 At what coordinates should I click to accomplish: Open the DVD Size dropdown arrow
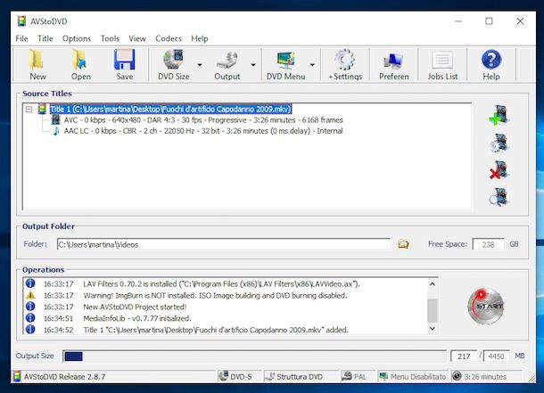[200, 65]
